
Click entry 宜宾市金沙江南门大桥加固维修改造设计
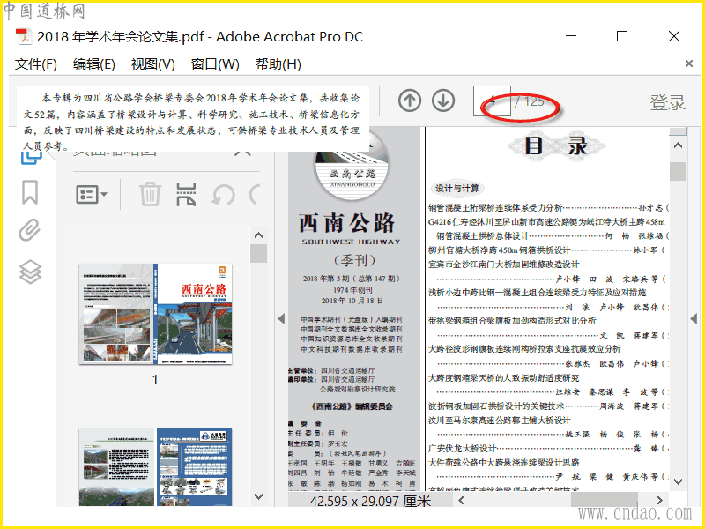coord(503,264)
